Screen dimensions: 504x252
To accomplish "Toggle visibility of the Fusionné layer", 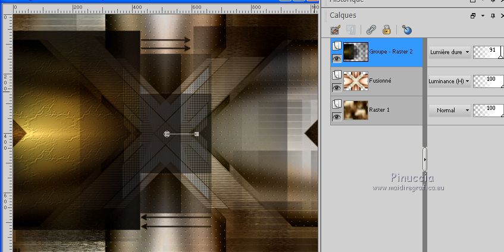I will (337, 87).
